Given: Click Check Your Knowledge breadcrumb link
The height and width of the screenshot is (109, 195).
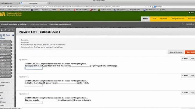Looking at the screenshot, I should tap(39, 24).
